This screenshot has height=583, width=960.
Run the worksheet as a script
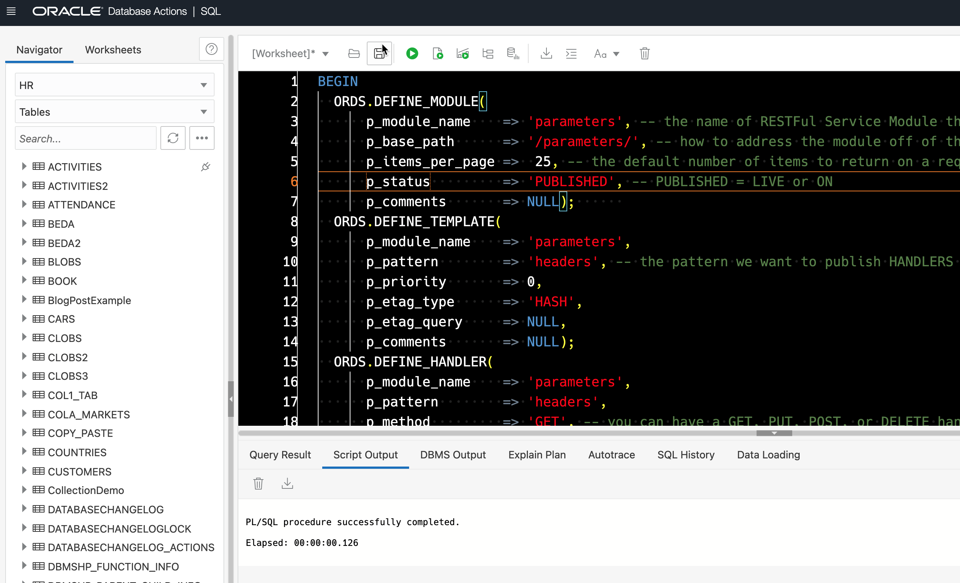point(438,53)
